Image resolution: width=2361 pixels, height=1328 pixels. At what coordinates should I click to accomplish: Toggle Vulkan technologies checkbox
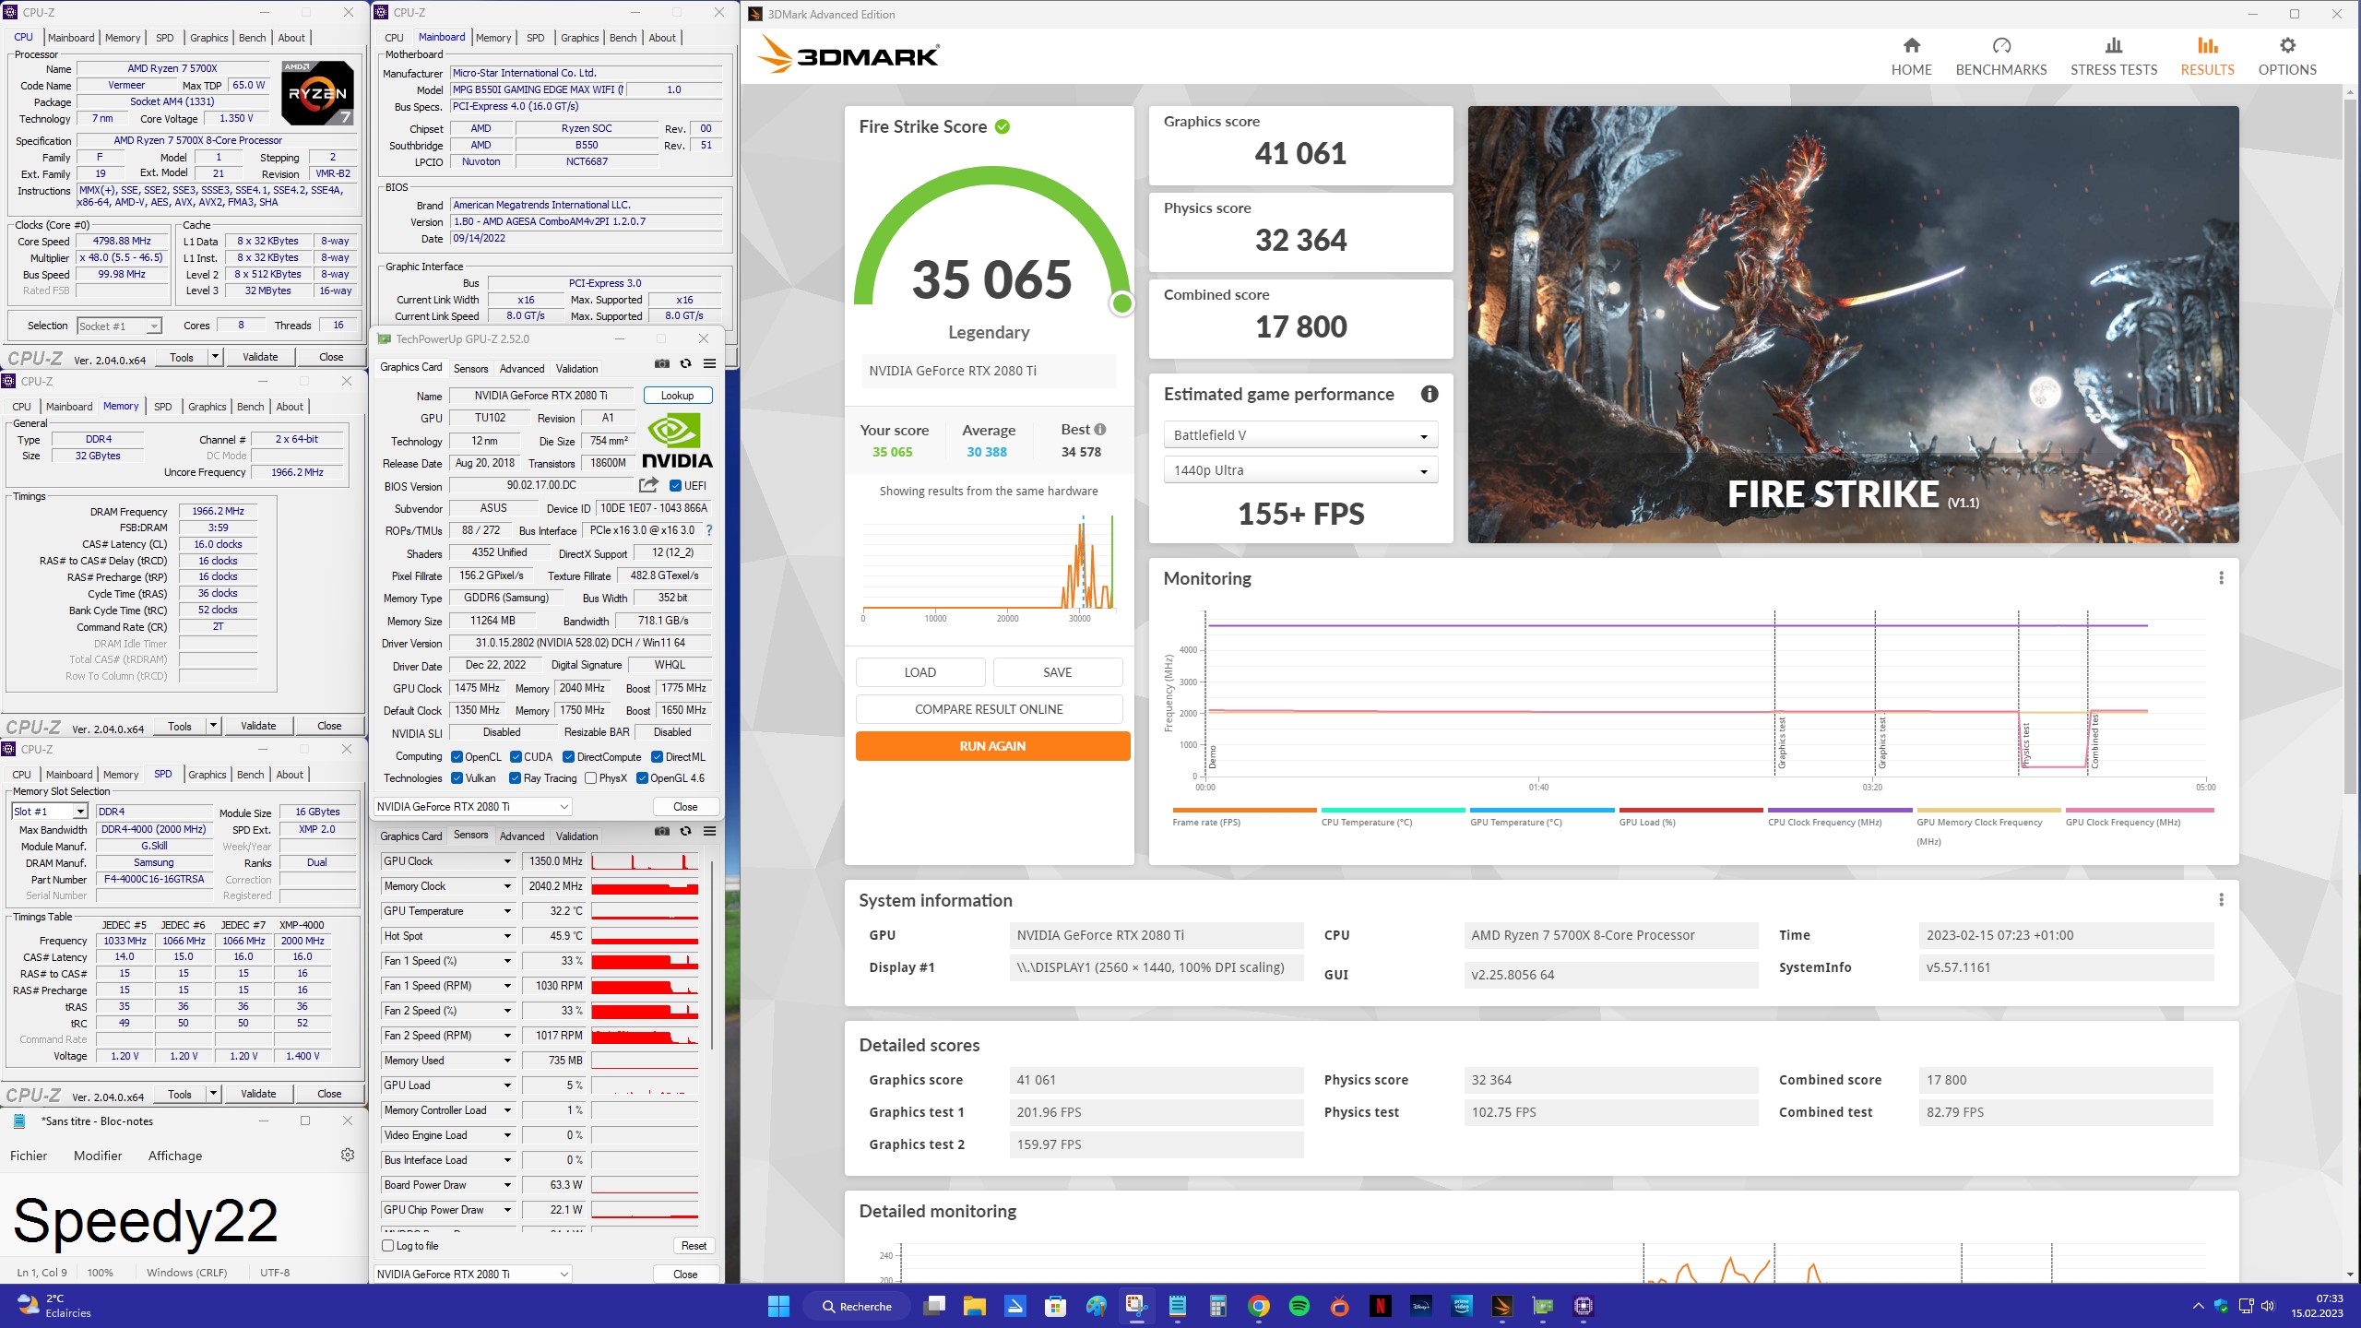coord(457,778)
